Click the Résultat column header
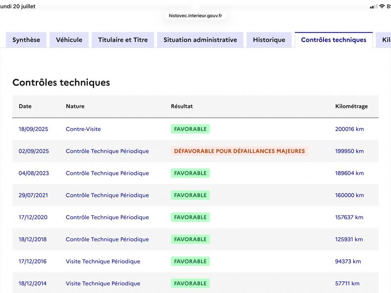The height and width of the screenshot is (293, 391). (x=182, y=106)
